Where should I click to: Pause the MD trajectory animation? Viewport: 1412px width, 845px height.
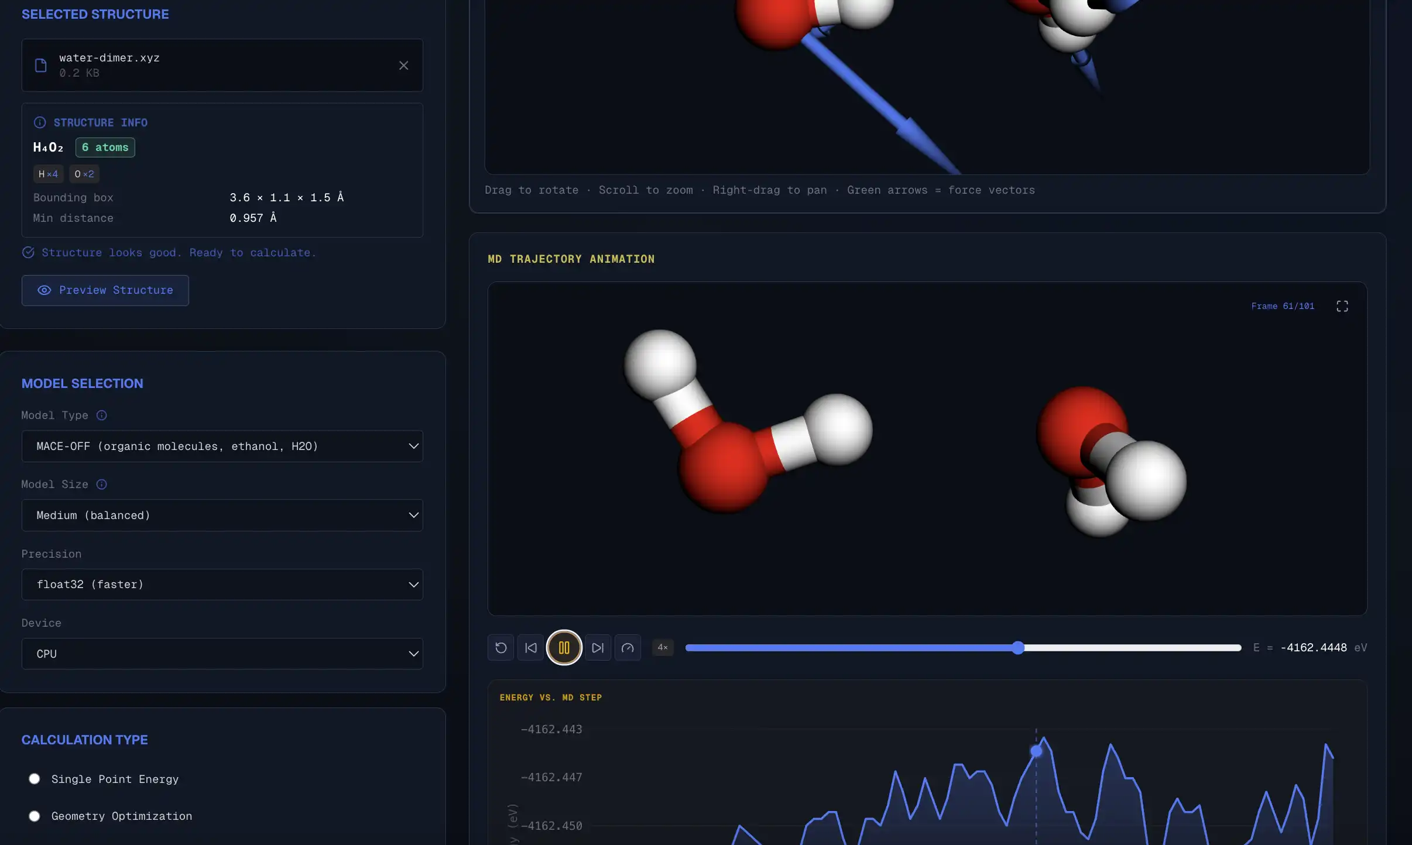(x=564, y=648)
